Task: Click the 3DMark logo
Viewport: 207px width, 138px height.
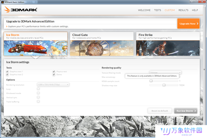Action: coord(20,9)
